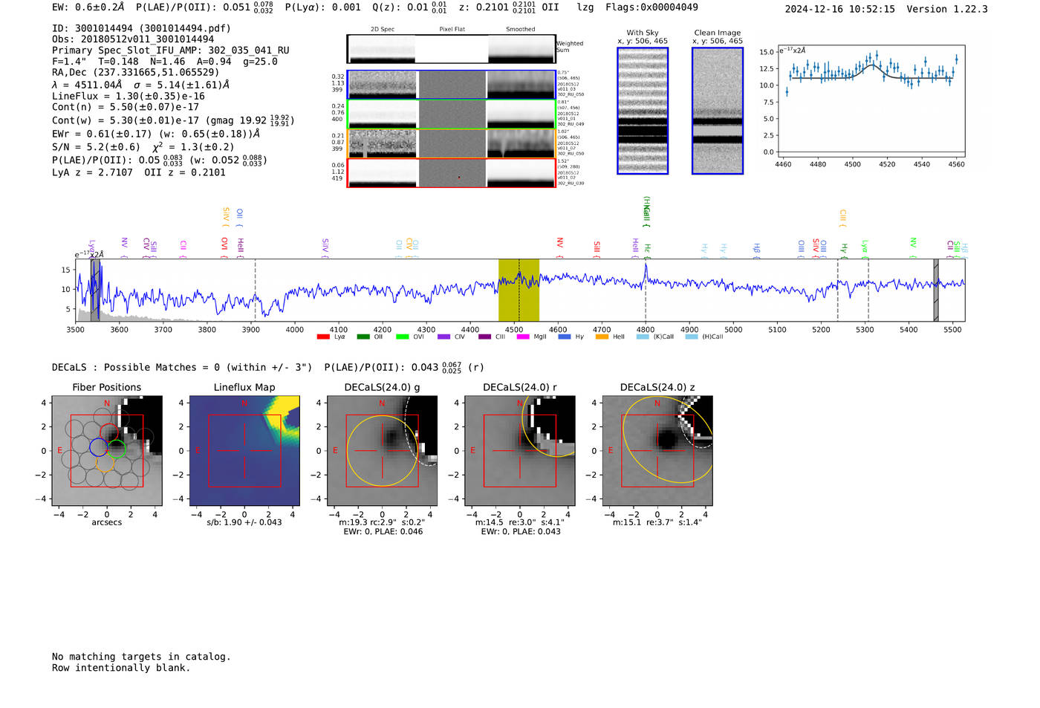Click the dark green OII legend swatch

pos(363,337)
